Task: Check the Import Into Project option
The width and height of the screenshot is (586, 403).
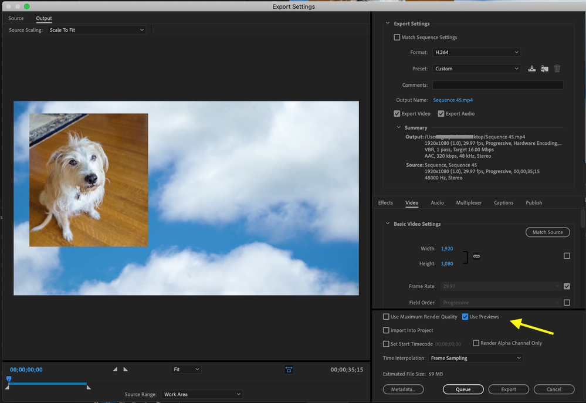Action: (386, 330)
